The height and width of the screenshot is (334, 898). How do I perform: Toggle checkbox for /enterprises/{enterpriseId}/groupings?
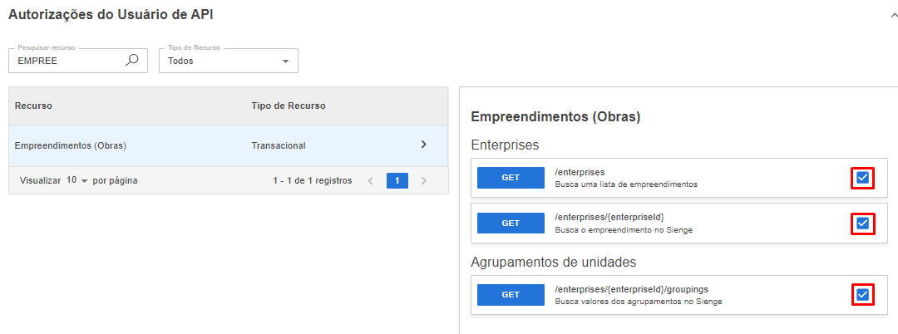click(862, 295)
